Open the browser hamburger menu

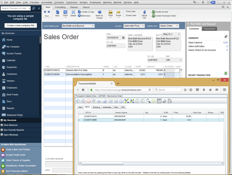click(x=225, y=90)
